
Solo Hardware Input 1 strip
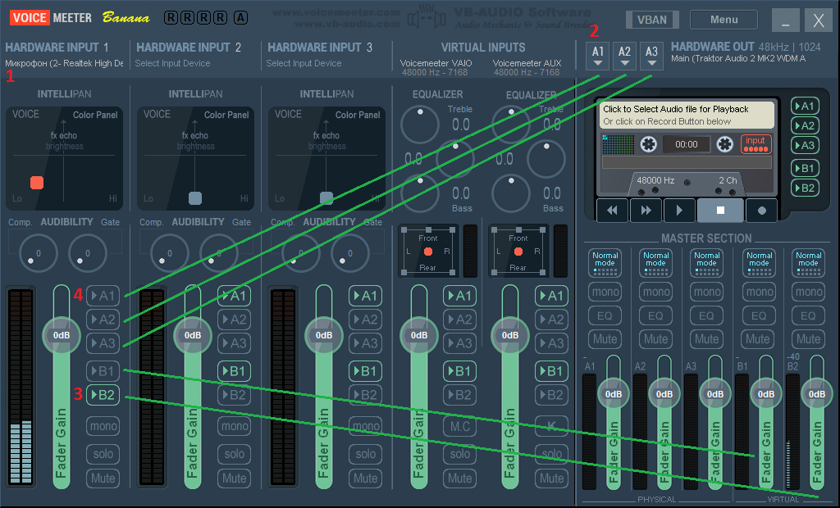tap(103, 454)
